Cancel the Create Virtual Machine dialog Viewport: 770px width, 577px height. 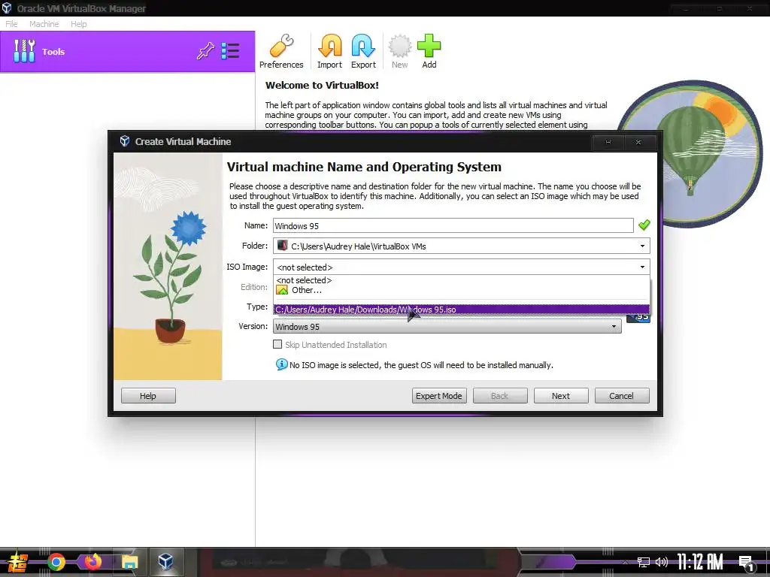[x=621, y=395]
